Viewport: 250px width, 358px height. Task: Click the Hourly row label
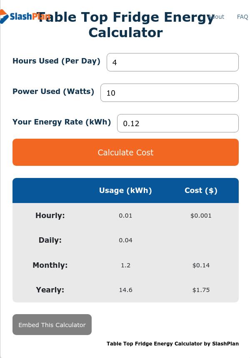50,216
